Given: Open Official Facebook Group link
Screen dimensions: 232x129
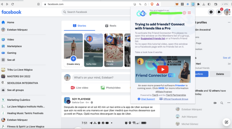Looking at the screenshot, I should [x=176, y=99].
